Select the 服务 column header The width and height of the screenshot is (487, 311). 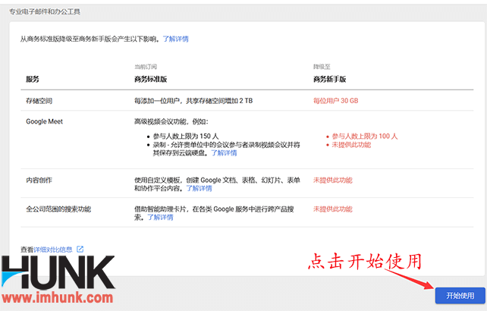[33, 79]
